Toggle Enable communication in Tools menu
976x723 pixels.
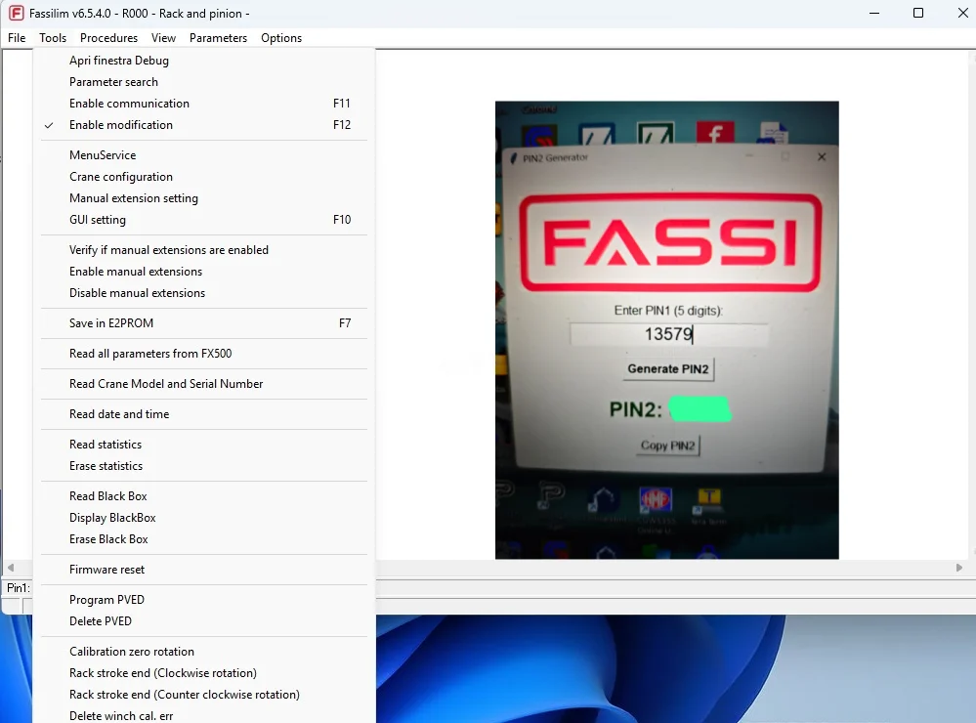(x=129, y=104)
